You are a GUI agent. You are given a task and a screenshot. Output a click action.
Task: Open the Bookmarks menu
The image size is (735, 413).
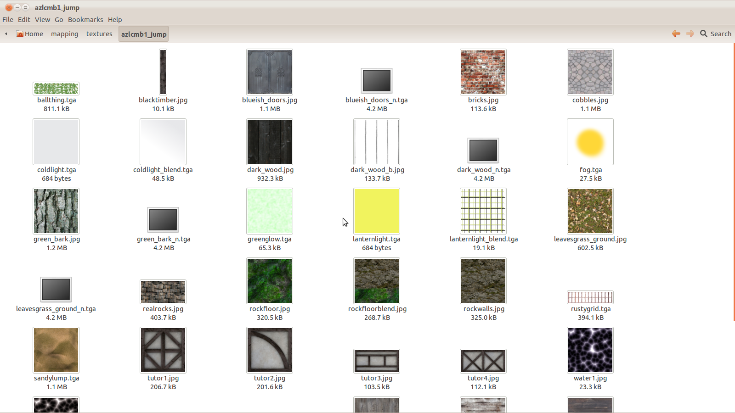(85, 20)
